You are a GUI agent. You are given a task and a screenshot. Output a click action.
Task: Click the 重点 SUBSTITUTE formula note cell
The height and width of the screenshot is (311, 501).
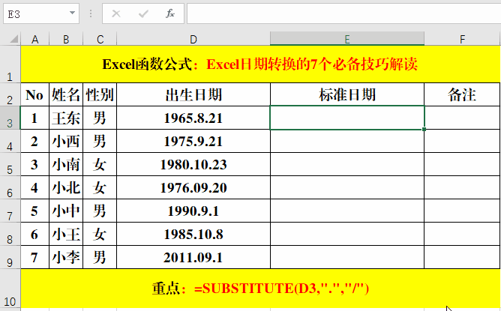click(x=260, y=289)
